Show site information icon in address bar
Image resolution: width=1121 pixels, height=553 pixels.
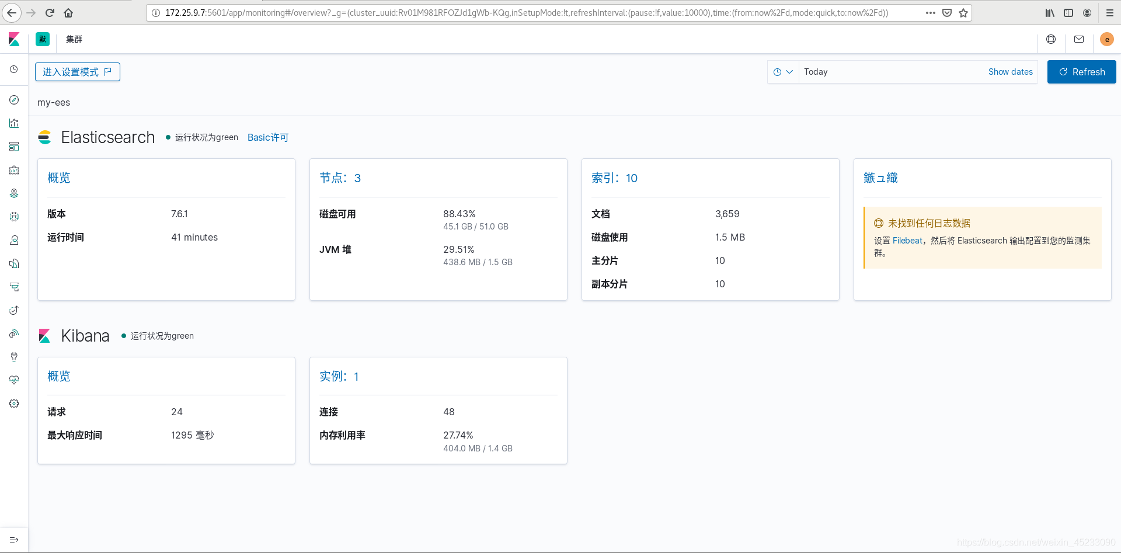[x=156, y=13]
